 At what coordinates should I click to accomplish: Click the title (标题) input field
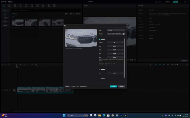116,30
